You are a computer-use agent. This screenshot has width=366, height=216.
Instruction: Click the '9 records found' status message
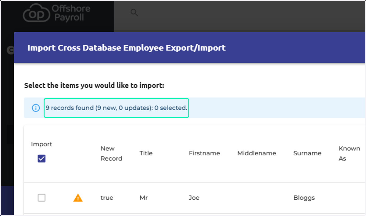point(116,108)
